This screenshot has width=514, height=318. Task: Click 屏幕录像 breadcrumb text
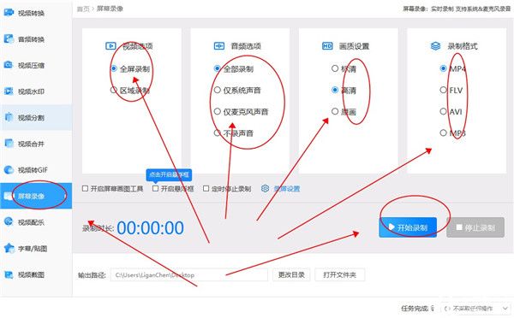click(110, 9)
